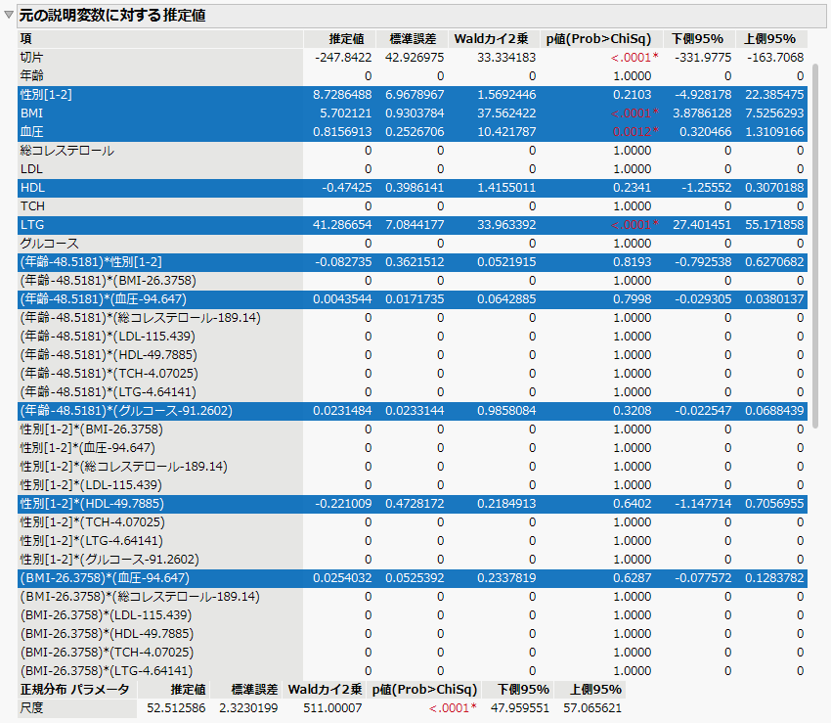Click BMI Wald chi-square value 37.562422
Viewport: 831px width, 723px height.
(x=506, y=113)
